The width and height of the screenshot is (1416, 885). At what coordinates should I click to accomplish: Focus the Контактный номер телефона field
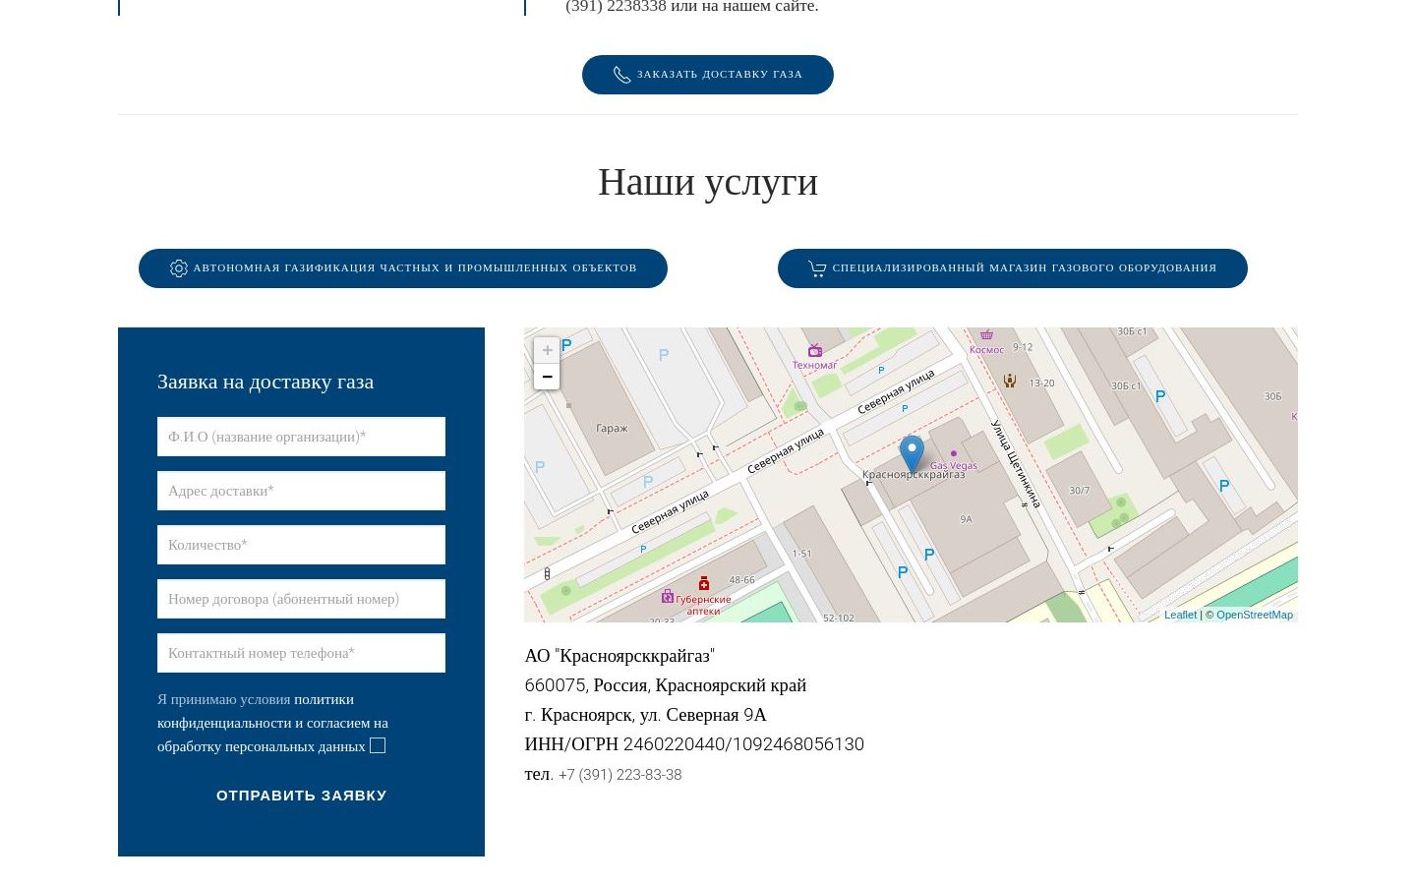(301, 653)
